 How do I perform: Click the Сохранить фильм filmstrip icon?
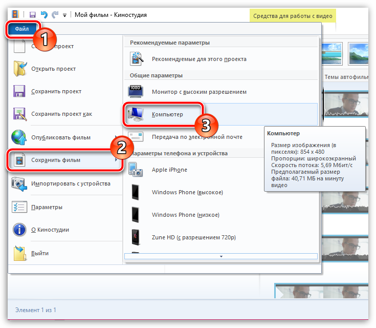click(19, 160)
